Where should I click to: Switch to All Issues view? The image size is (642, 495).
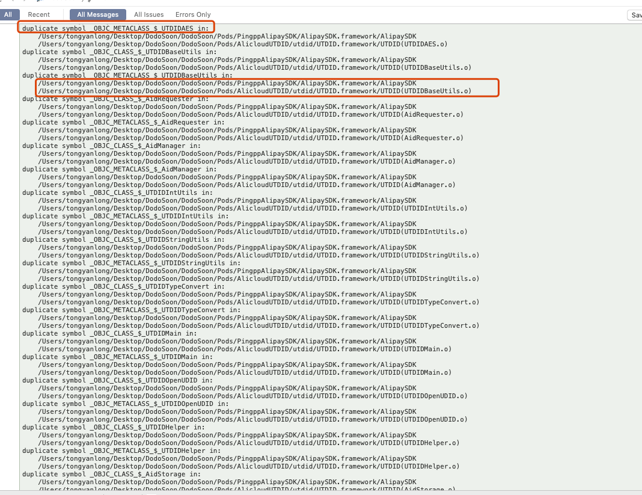[x=148, y=15]
